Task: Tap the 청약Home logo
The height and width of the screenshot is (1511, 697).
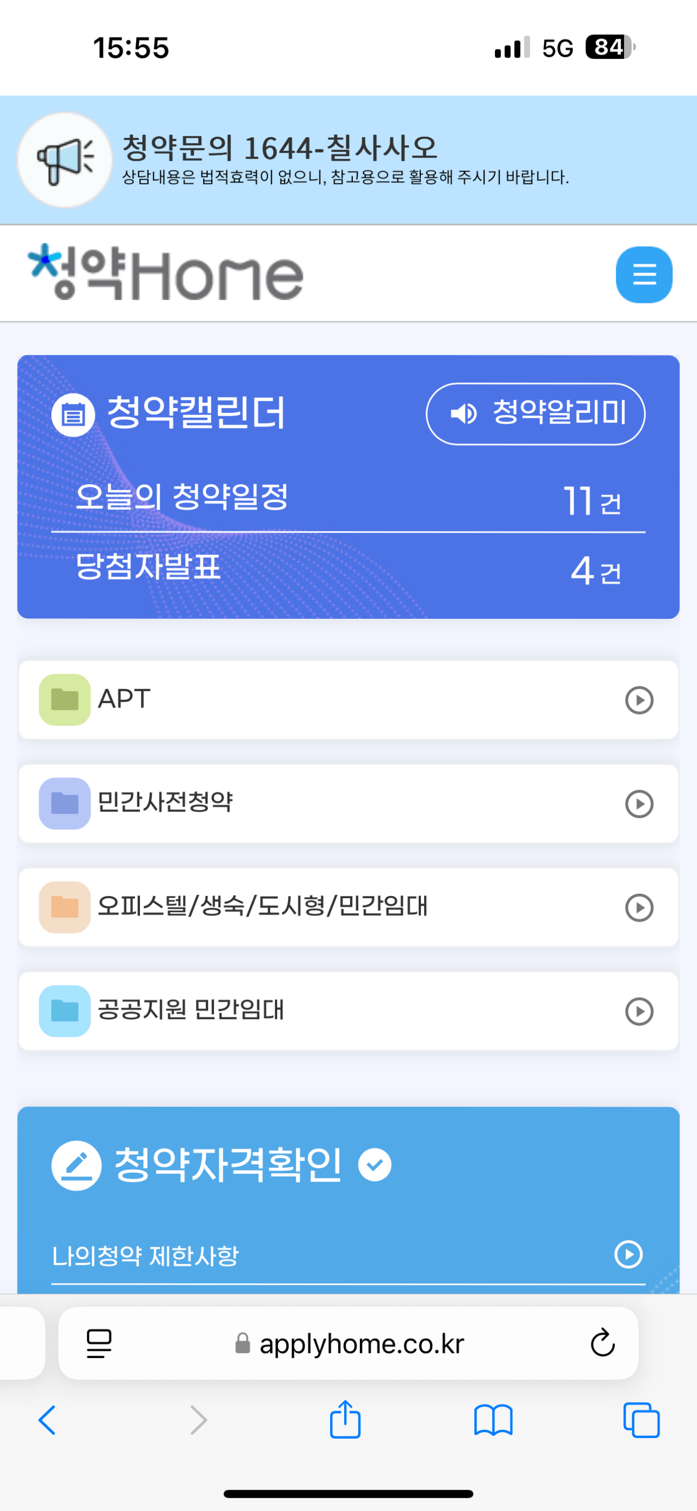Action: click(166, 273)
